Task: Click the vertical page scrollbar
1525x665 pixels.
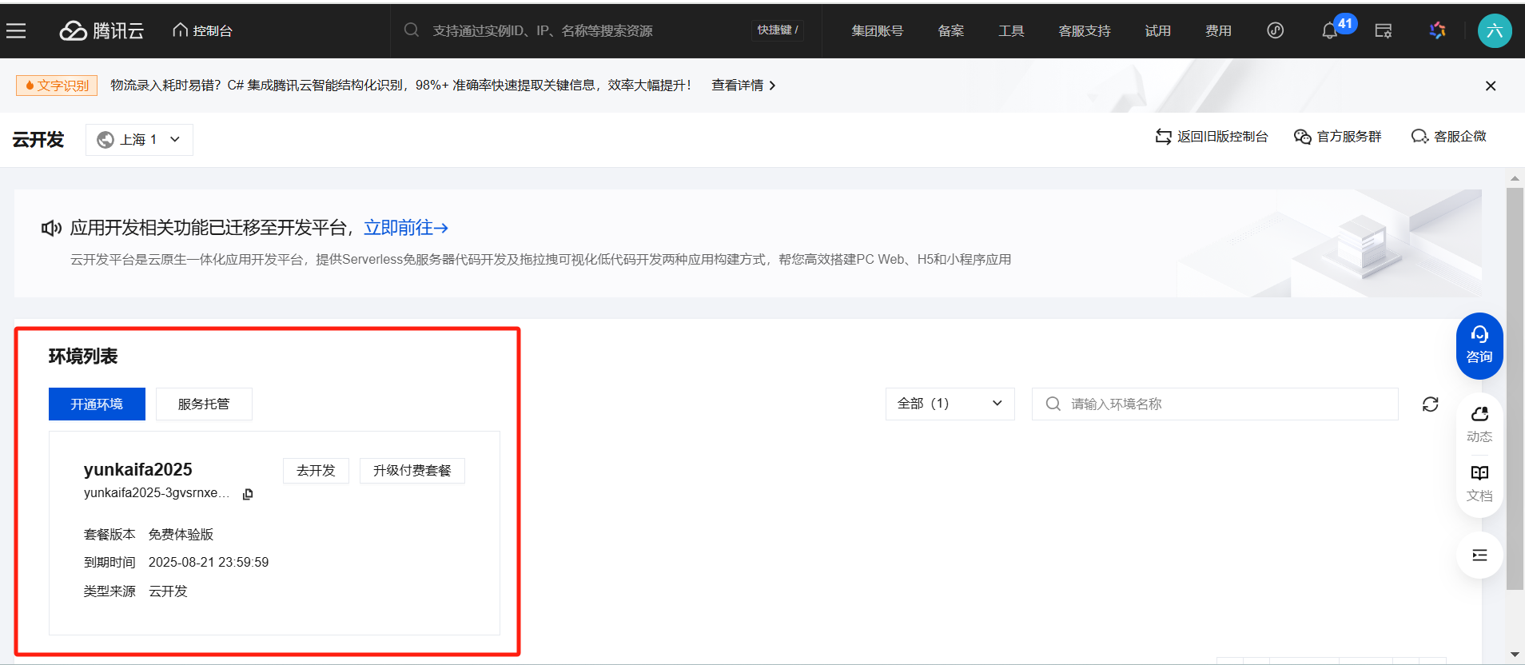Action: pyautogui.click(x=1515, y=389)
